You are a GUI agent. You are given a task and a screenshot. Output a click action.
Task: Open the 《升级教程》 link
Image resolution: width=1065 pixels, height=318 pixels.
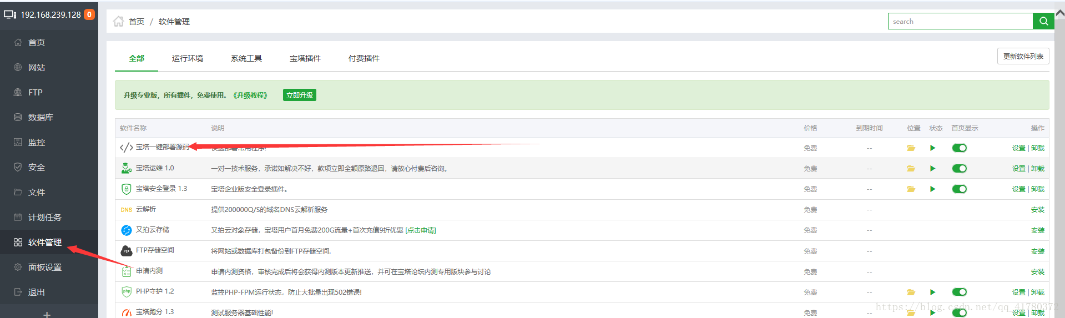click(x=250, y=95)
